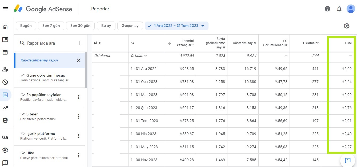Open Sites icon in left sidebar

pyautogui.click(x=5, y=52)
